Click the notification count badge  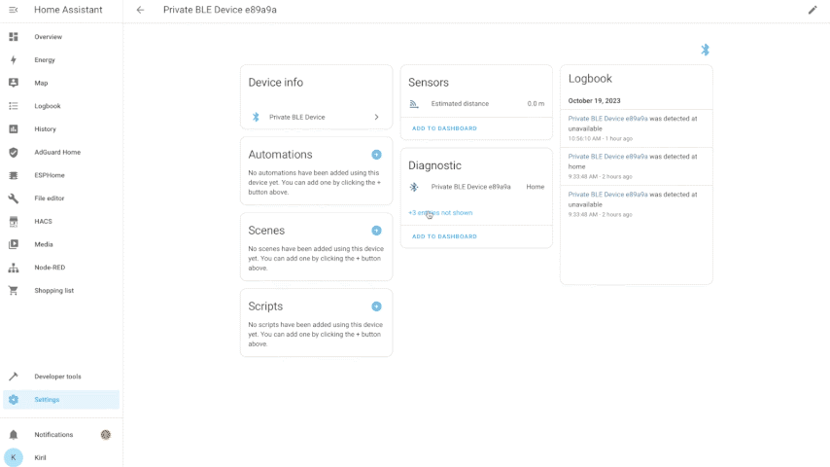tap(106, 435)
